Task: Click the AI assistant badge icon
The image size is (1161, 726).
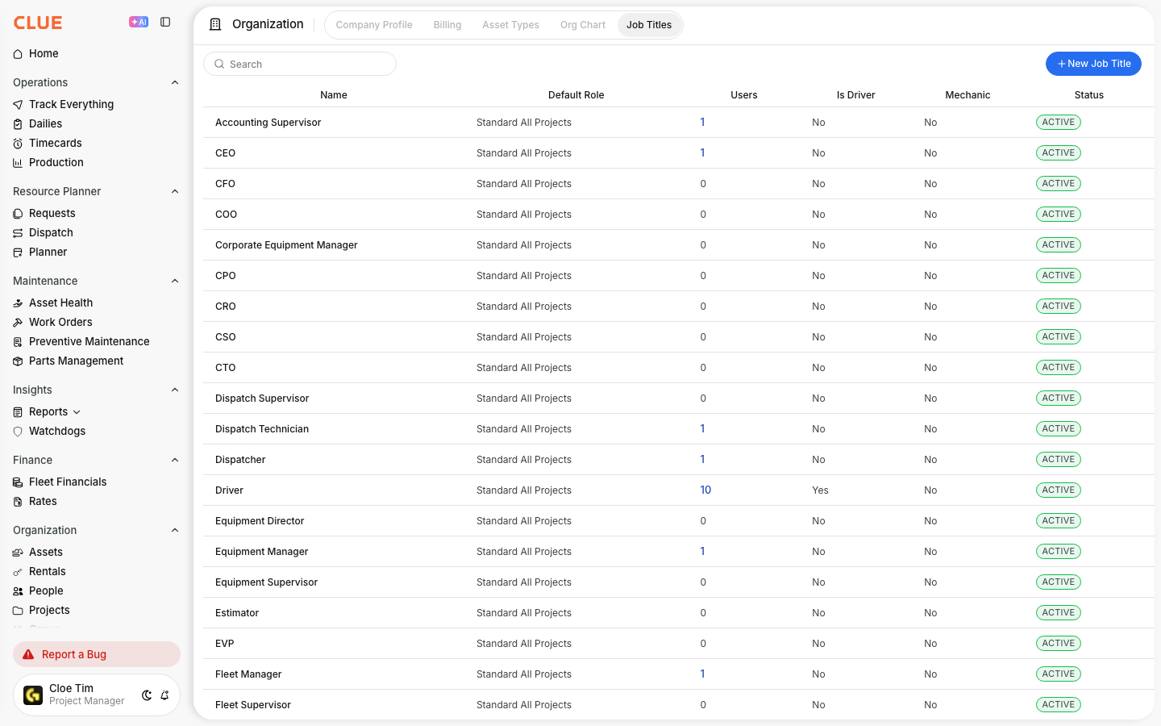Action: pyautogui.click(x=139, y=22)
